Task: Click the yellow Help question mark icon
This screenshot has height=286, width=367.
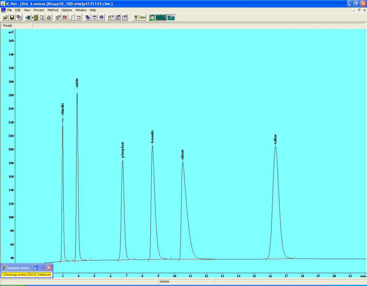Action: (x=136, y=17)
